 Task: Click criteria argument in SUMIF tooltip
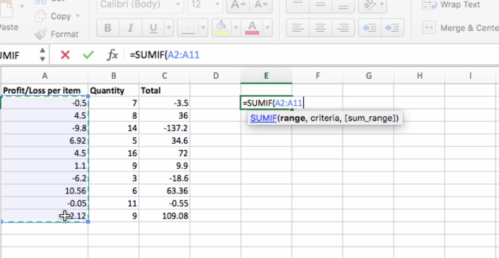[x=324, y=118]
